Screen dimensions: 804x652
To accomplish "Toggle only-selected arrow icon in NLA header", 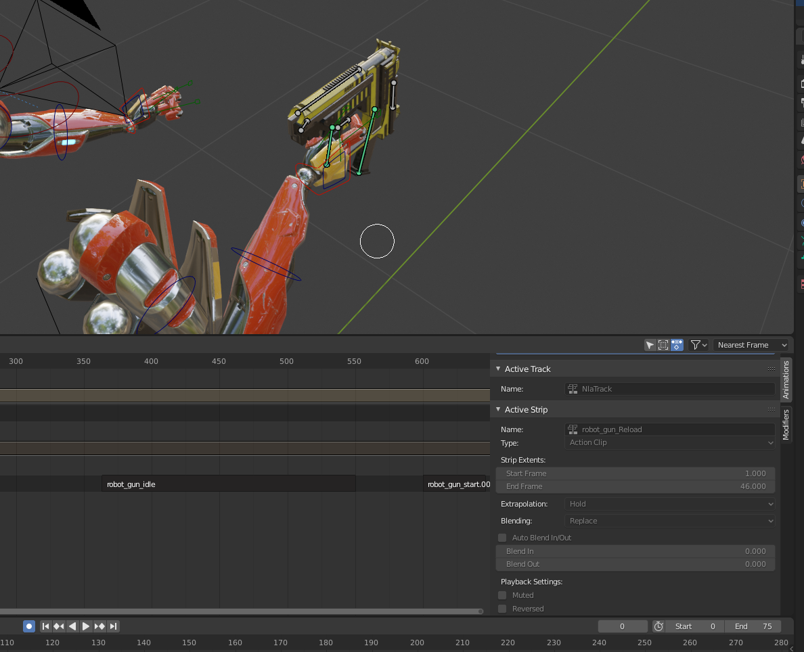I will click(x=650, y=345).
